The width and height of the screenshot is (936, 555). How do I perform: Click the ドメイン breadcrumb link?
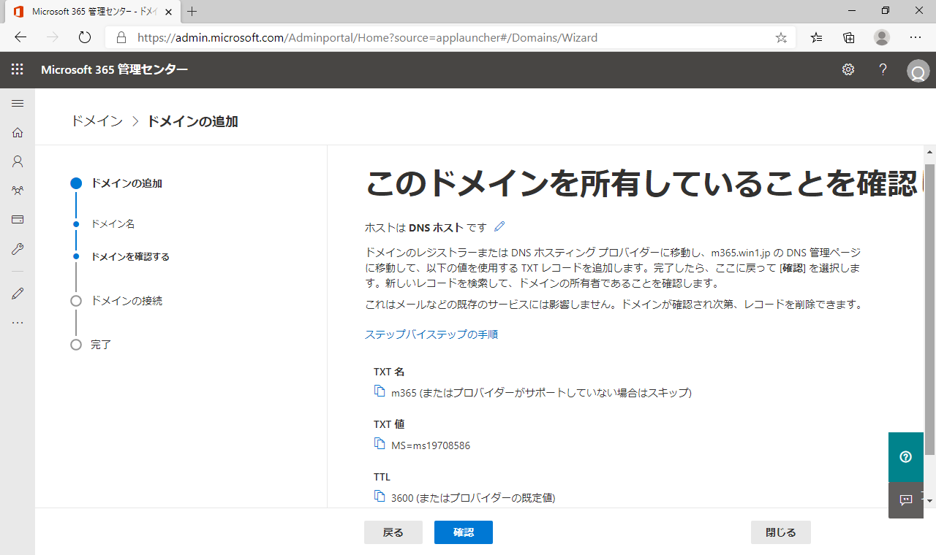97,121
